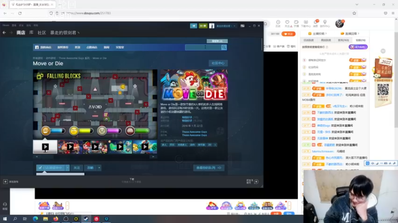Viewport: 398px width, 223px height.
Task: Click Douyu start-broadcast camera icon
Action: click(296, 22)
